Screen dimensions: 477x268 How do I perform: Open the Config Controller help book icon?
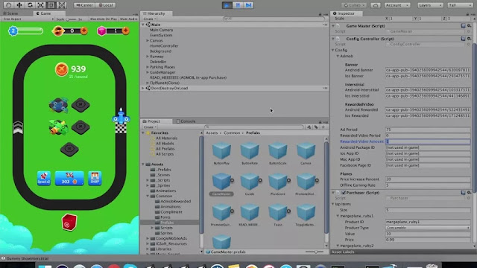(x=463, y=39)
